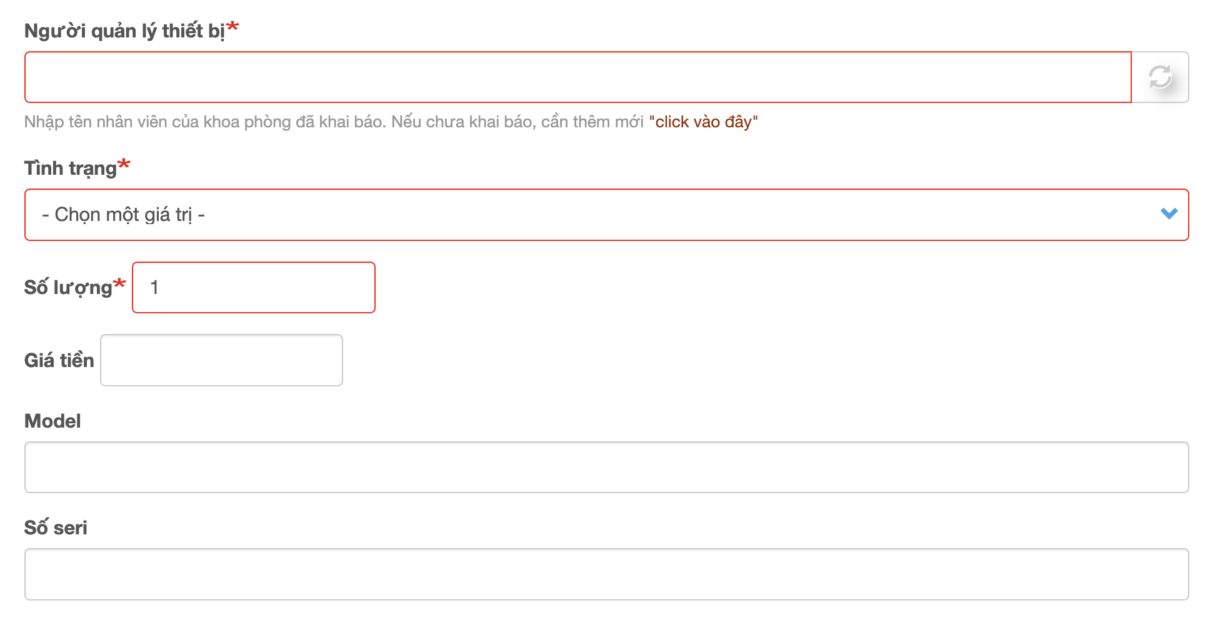Open the "click vào đây" link
Image resolution: width=1215 pixels, height=618 pixels.
pyautogui.click(x=703, y=122)
